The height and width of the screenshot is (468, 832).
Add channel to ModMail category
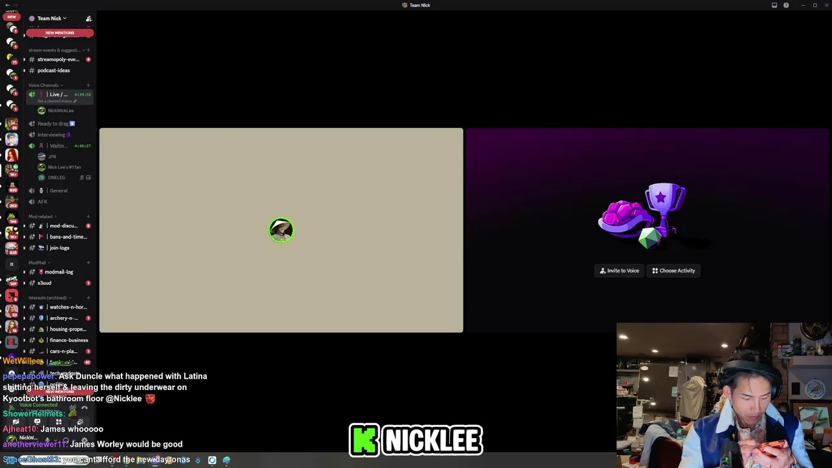point(88,263)
